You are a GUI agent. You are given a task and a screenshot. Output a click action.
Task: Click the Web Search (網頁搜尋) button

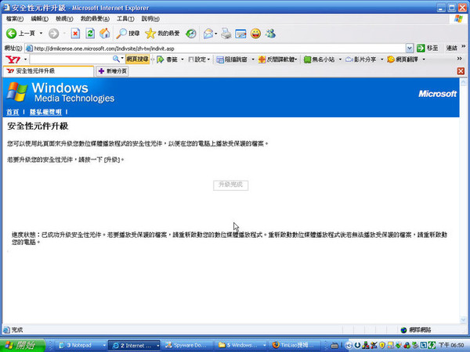[x=137, y=59]
